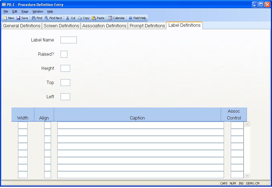Switch to the Screen Definitions tab
The width and height of the screenshot is (272, 188).
(x=61, y=26)
